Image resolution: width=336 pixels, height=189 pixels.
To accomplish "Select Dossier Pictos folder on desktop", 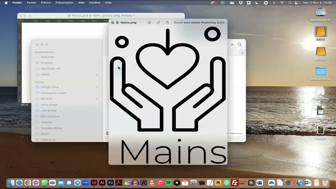I will tap(321, 71).
